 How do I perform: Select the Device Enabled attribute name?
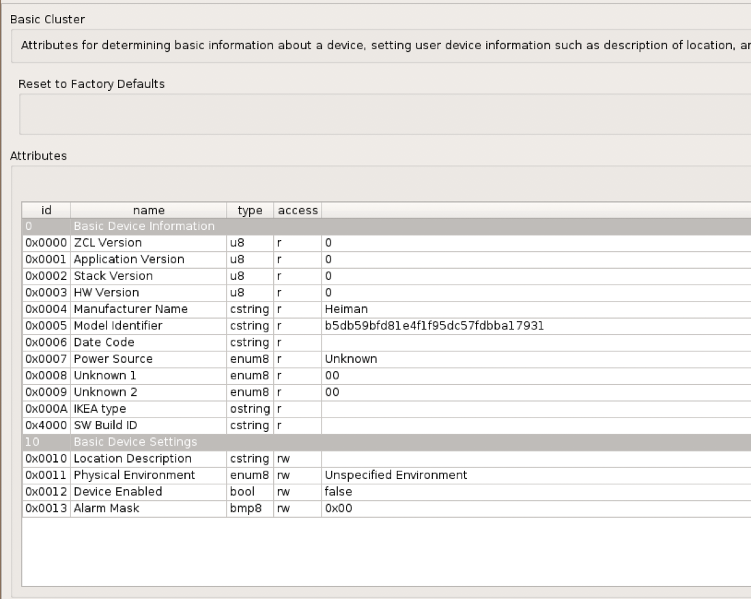[118, 492]
